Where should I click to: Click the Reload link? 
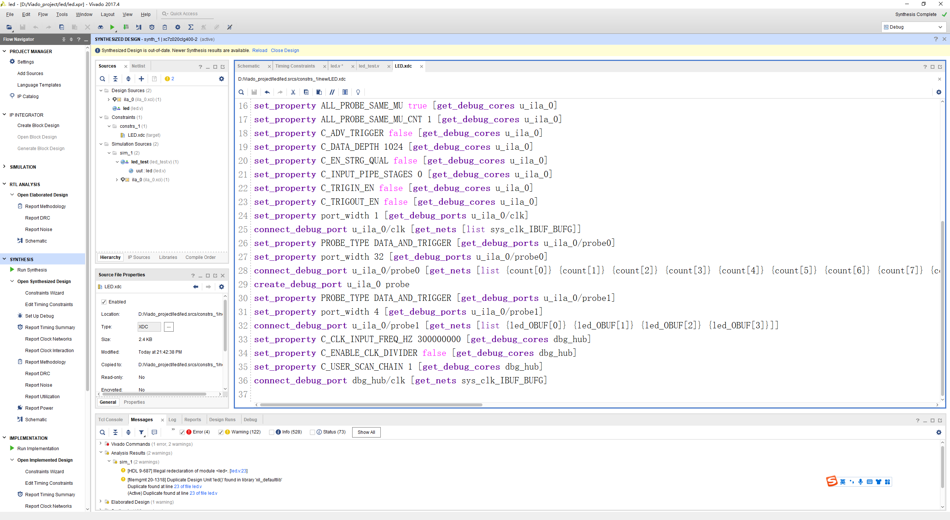[x=260, y=51]
